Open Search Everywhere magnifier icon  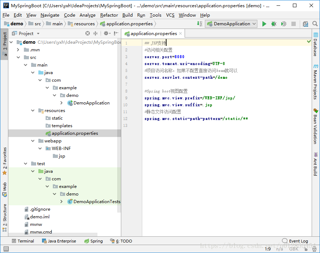point(315,24)
